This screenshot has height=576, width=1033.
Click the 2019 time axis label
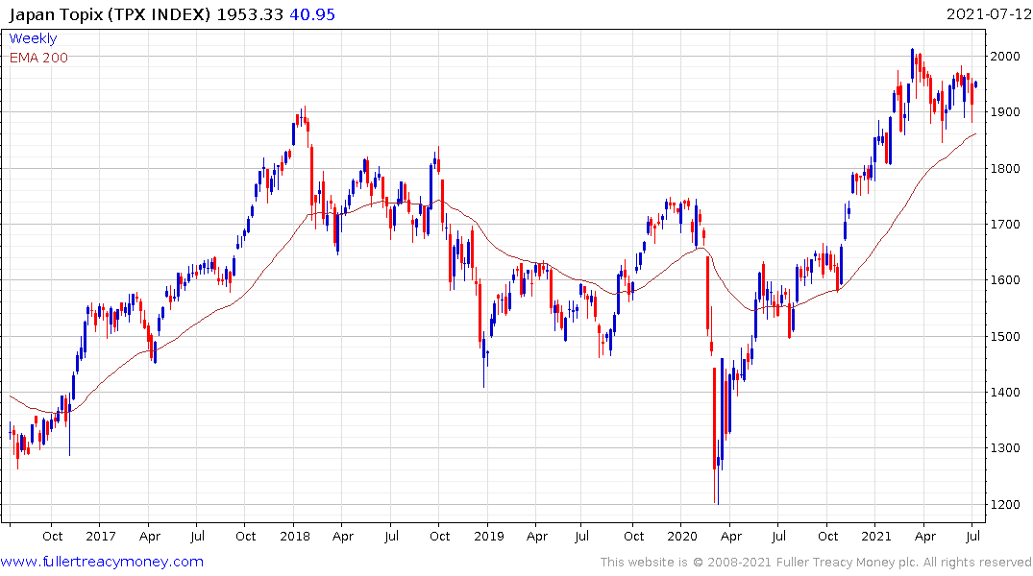pos(489,536)
